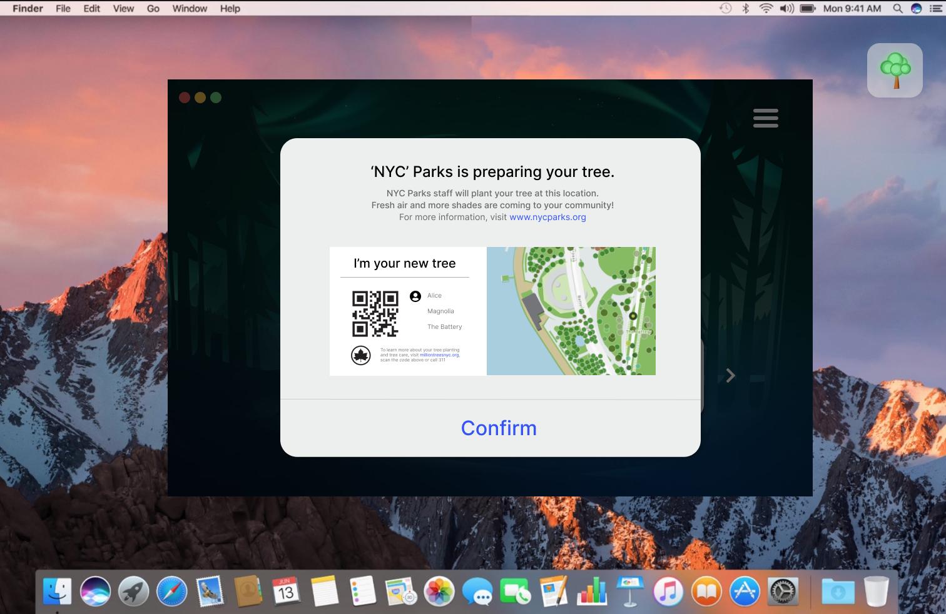
Task: Click the menu bar clock showing Mon 9:41 AM
Action: (852, 8)
